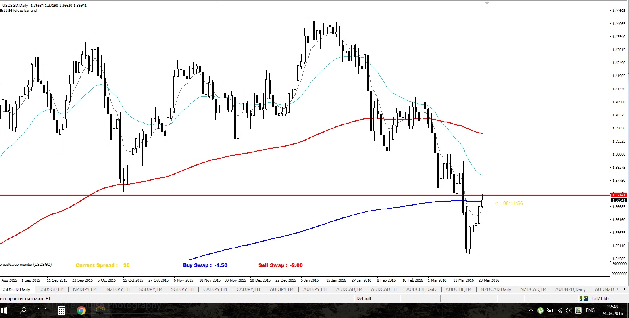Switch to the SGDJPY,H4 tab

[x=151, y=289]
